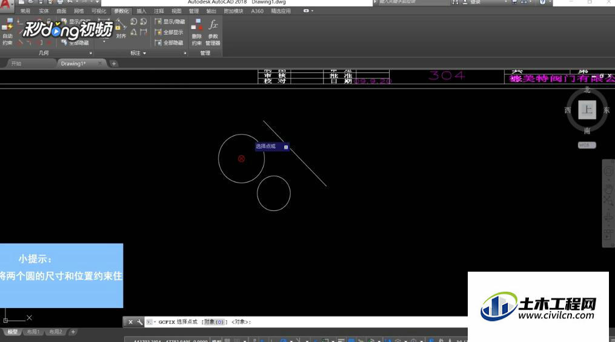Viewport: 615px width, 342px height.
Task: Switch to the 布局2 layout tab
Action: pos(55,332)
